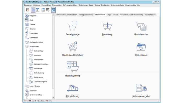Click the exit/logout door toolbar icon
Image resolution: width=183 pixels, height=103 pixels.
(x=27, y=10)
